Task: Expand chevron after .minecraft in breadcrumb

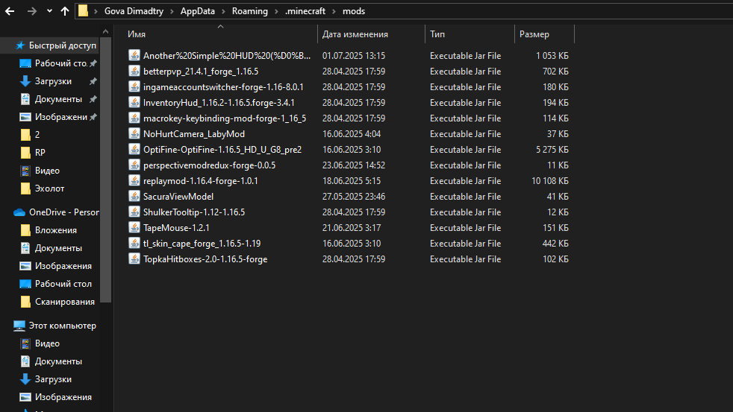Action: pyautogui.click(x=334, y=11)
